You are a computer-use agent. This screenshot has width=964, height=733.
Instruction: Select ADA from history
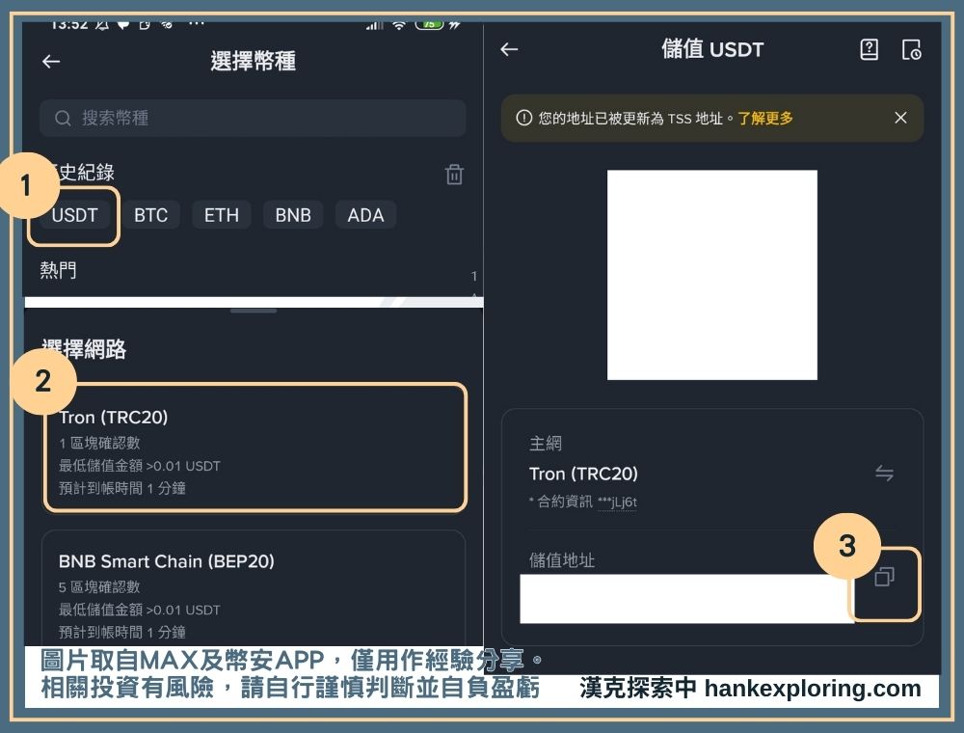pyautogui.click(x=365, y=215)
